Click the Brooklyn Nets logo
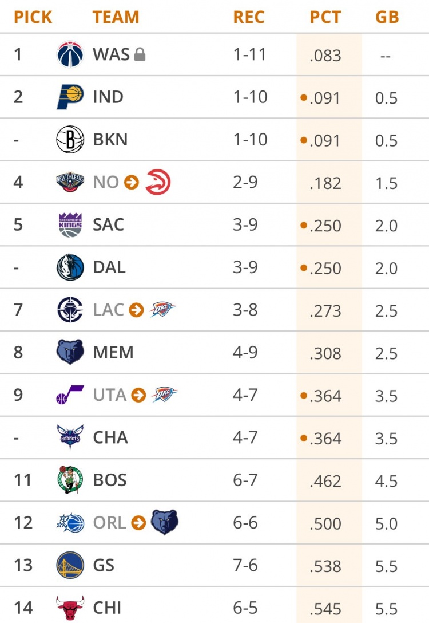Viewport: 429px width, 623px height. coord(70,140)
